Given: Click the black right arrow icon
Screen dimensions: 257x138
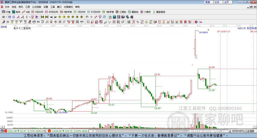Looking at the screenshot, I should [55, 17].
